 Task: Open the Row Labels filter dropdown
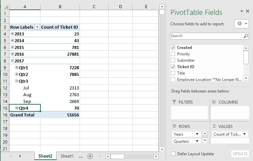(x=37, y=27)
